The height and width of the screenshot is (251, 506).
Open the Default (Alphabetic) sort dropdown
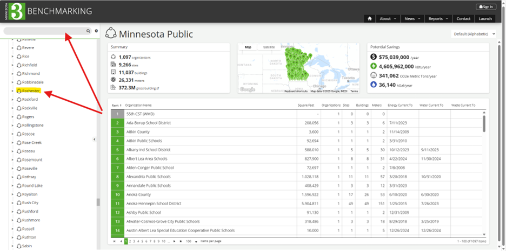[474, 34]
